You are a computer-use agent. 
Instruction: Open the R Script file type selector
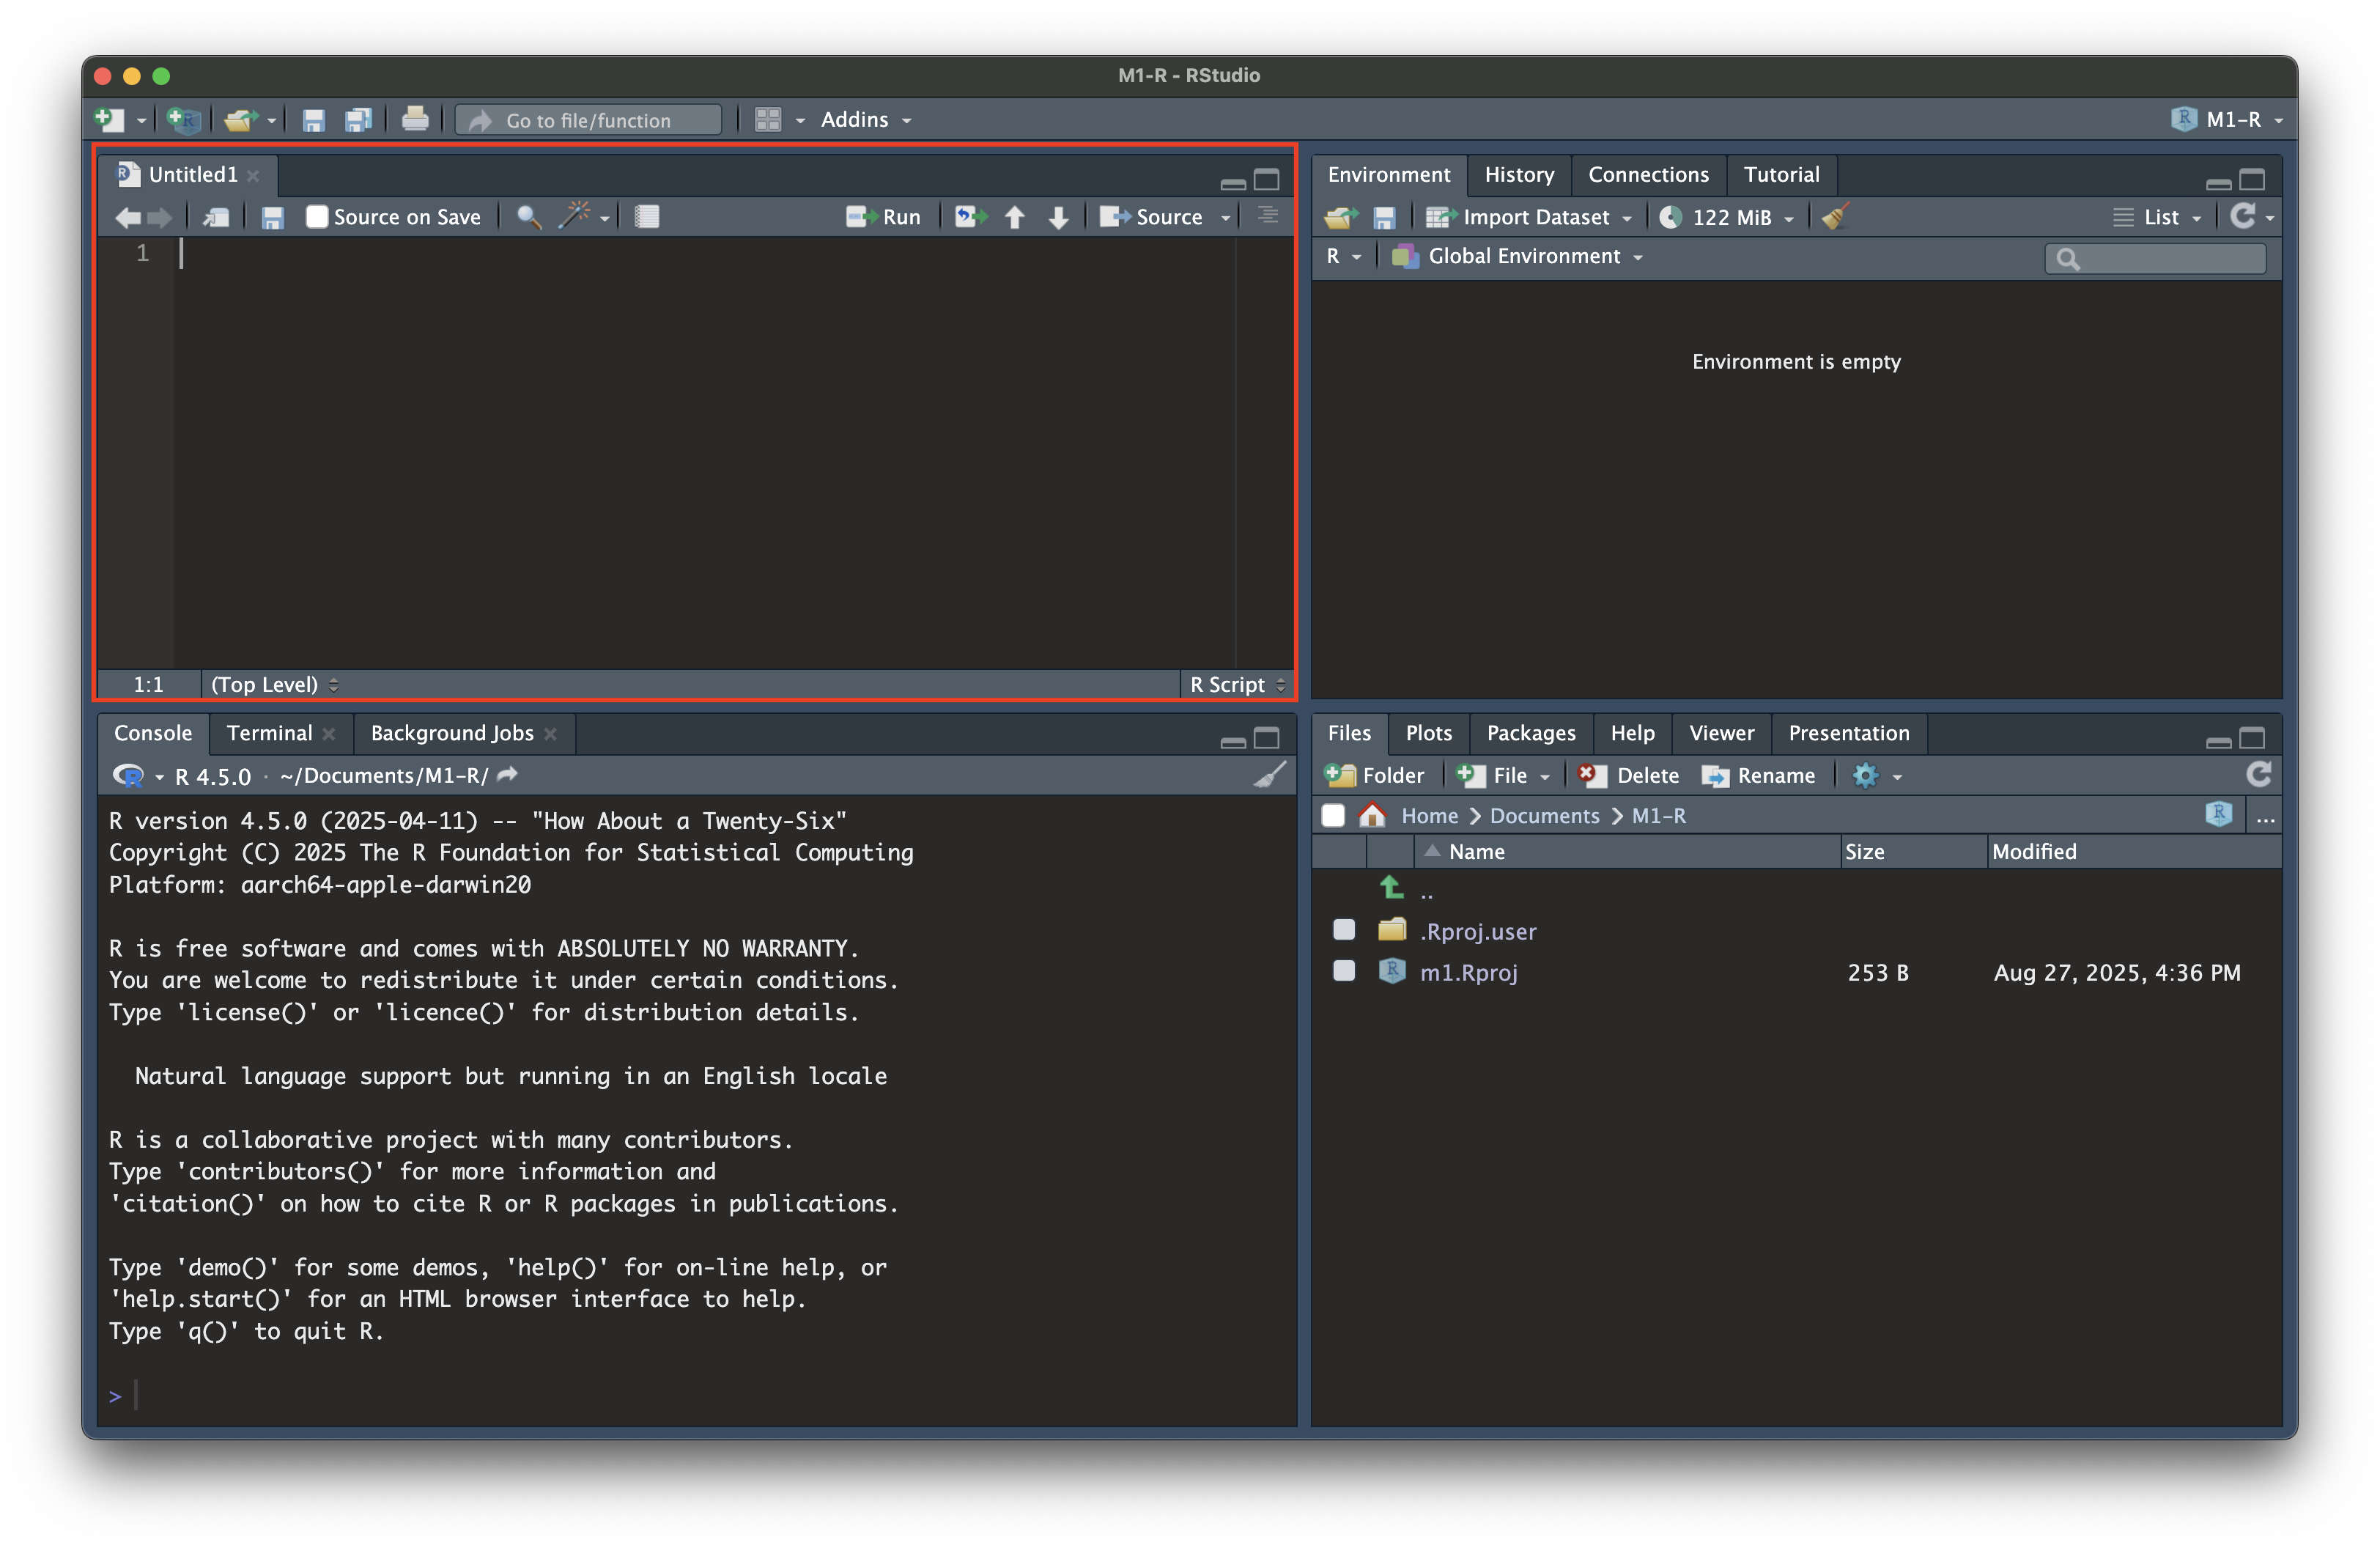tap(1237, 685)
